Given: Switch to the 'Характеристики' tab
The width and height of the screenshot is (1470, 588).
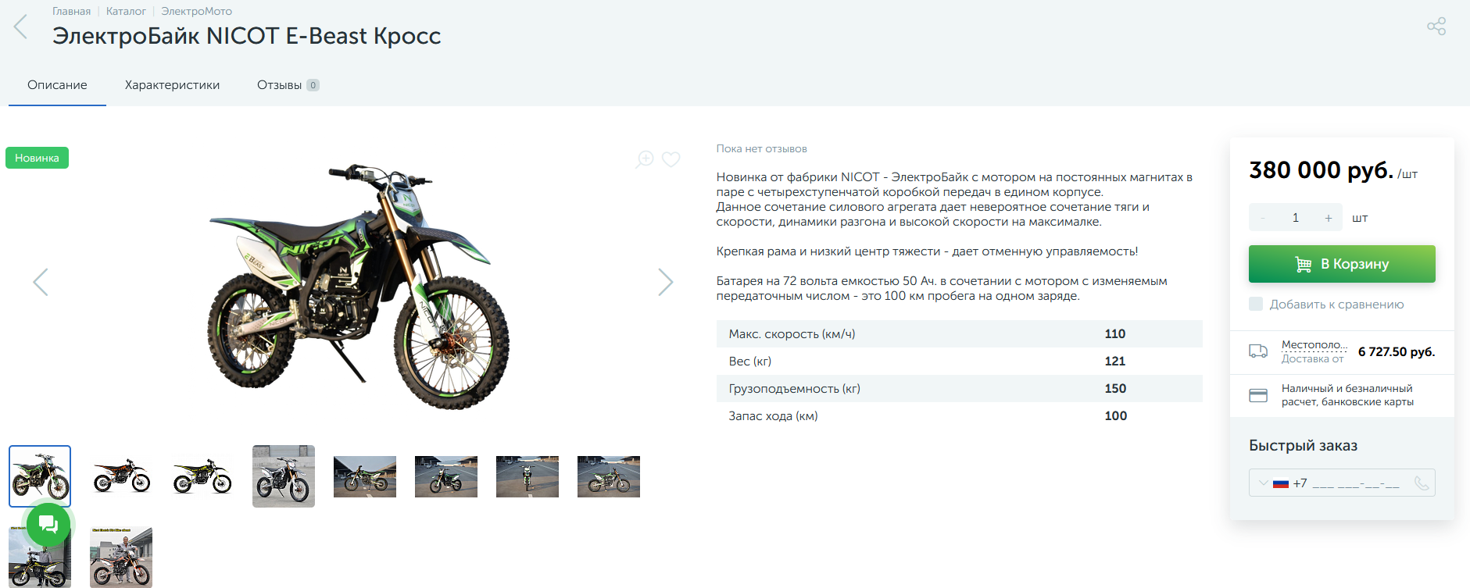Looking at the screenshot, I should click(x=172, y=85).
